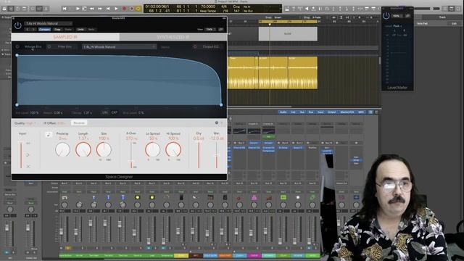Select the Audio filter button in the mixer
The height and width of the screenshot is (261, 464).
pyautogui.click(x=283, y=112)
